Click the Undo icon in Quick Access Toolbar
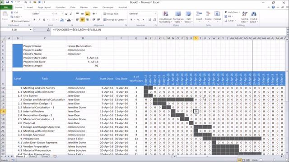 click(x=12, y=2)
